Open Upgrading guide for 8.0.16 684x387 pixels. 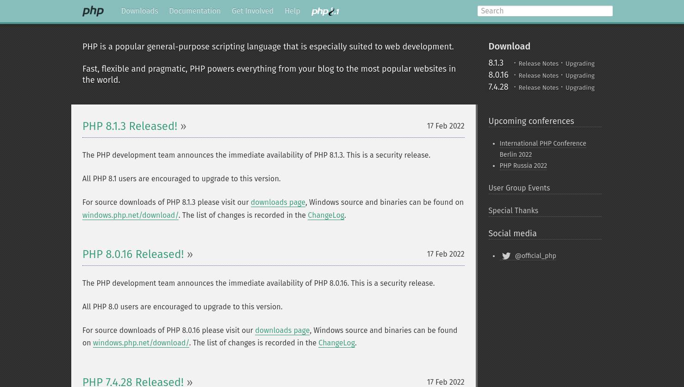[x=580, y=75]
